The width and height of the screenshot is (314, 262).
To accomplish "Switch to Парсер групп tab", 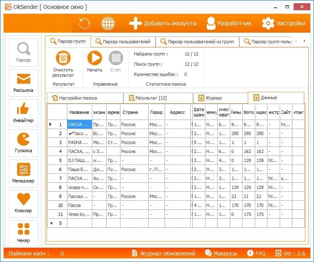I will tap(68, 42).
